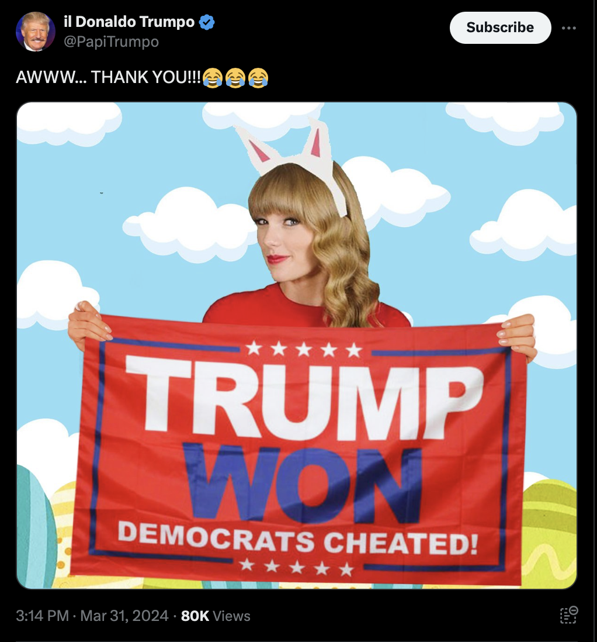Click the first laughing-crying emoji

(213, 78)
